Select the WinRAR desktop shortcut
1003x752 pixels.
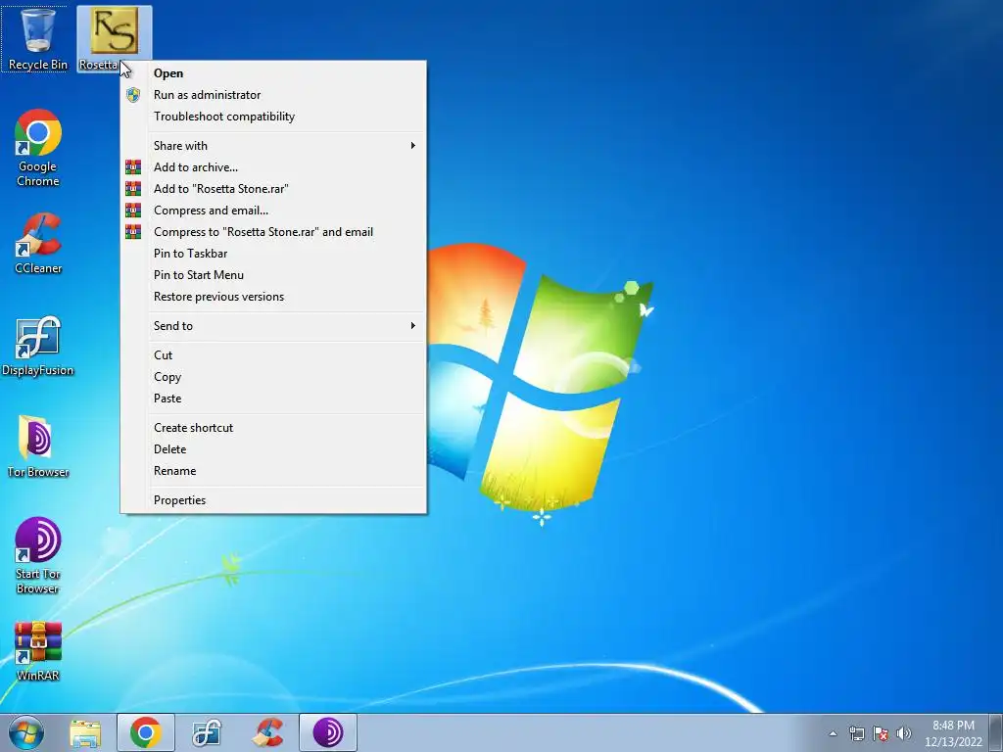pos(38,651)
